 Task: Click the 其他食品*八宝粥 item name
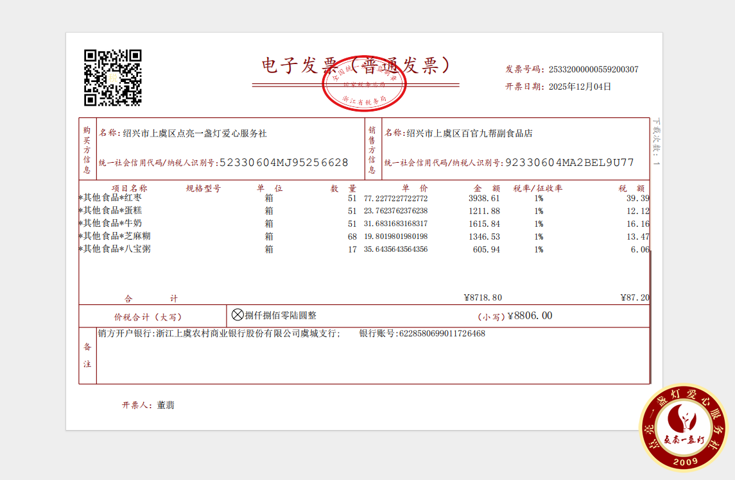(115, 249)
